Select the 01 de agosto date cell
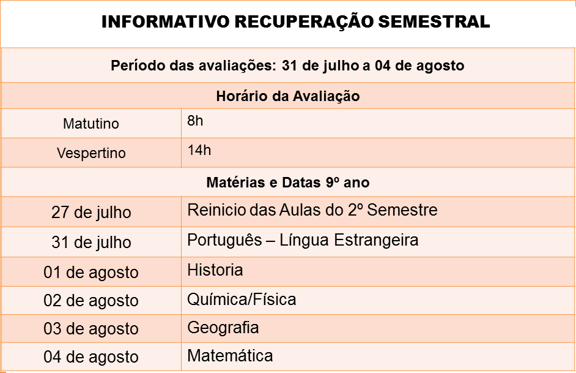The height and width of the screenshot is (373, 576). pos(91,272)
